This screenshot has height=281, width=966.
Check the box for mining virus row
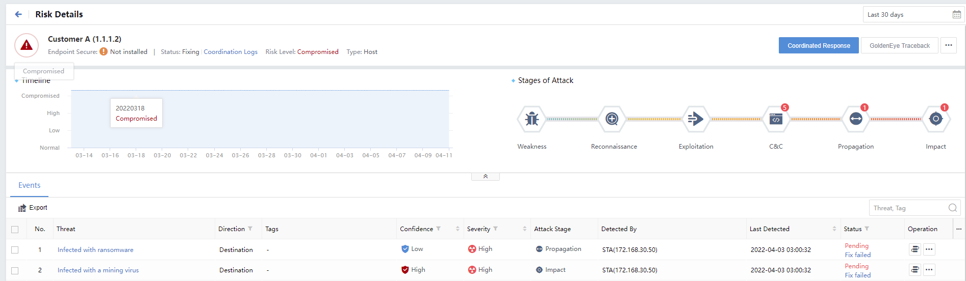[15, 270]
